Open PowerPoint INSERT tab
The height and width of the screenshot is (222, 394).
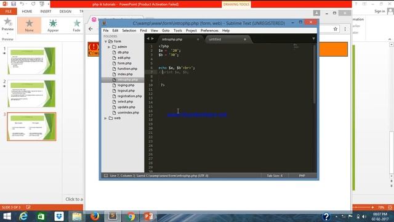(46, 11)
